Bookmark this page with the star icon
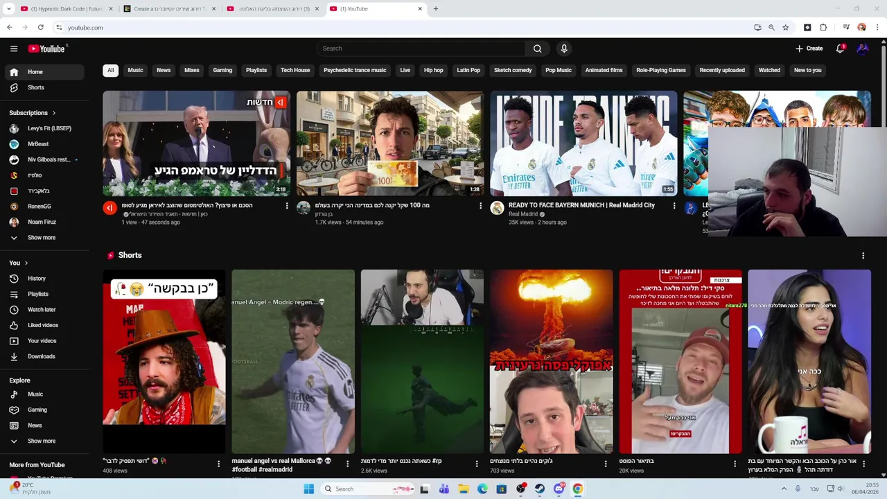The image size is (887, 499). [785, 27]
